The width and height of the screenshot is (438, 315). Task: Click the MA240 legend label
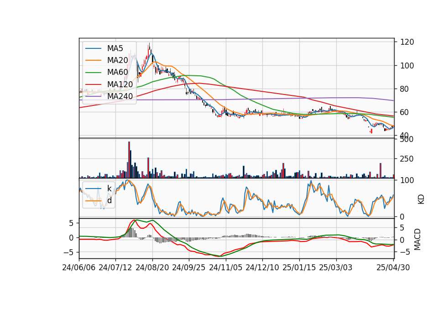(120, 96)
